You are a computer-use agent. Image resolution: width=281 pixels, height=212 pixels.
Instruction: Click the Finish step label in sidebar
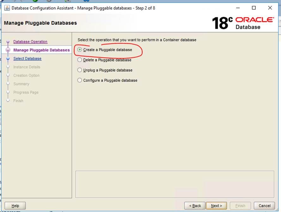point(18,101)
